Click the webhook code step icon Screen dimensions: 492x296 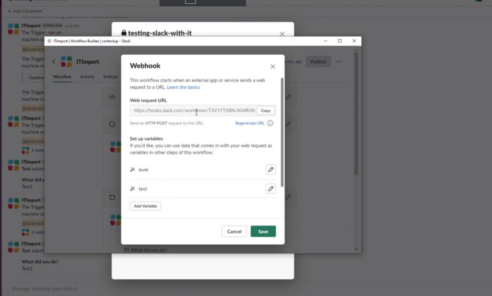112,97
